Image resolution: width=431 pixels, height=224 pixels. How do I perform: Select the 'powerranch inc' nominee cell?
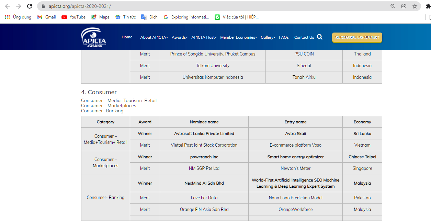tap(204, 157)
